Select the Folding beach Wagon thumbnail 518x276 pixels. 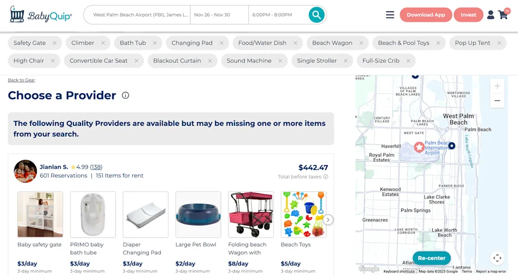[x=251, y=214]
